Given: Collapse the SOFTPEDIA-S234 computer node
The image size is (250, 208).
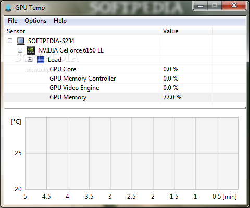Looking at the screenshot, I should 10,41.
